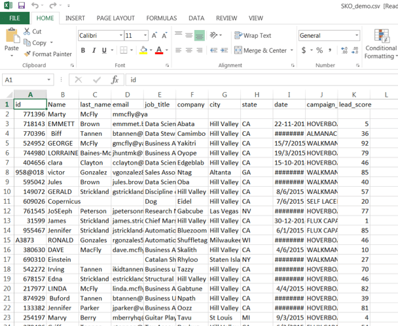Expand the Paste options arrow
Screen dimensions: 398x326
[x=12, y=56]
